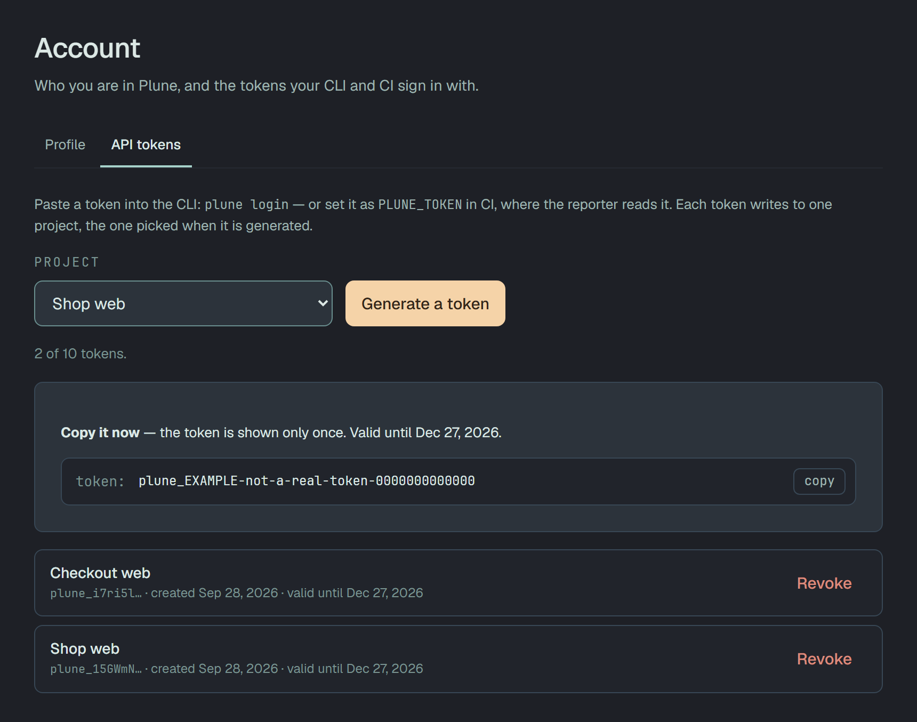The image size is (917, 722).
Task: Revoke the Checkout web token
Action: pos(824,583)
